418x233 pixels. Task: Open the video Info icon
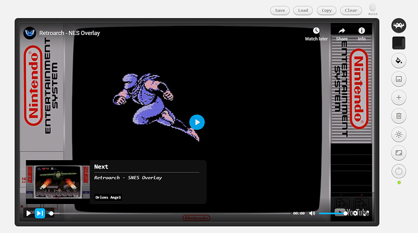click(362, 31)
